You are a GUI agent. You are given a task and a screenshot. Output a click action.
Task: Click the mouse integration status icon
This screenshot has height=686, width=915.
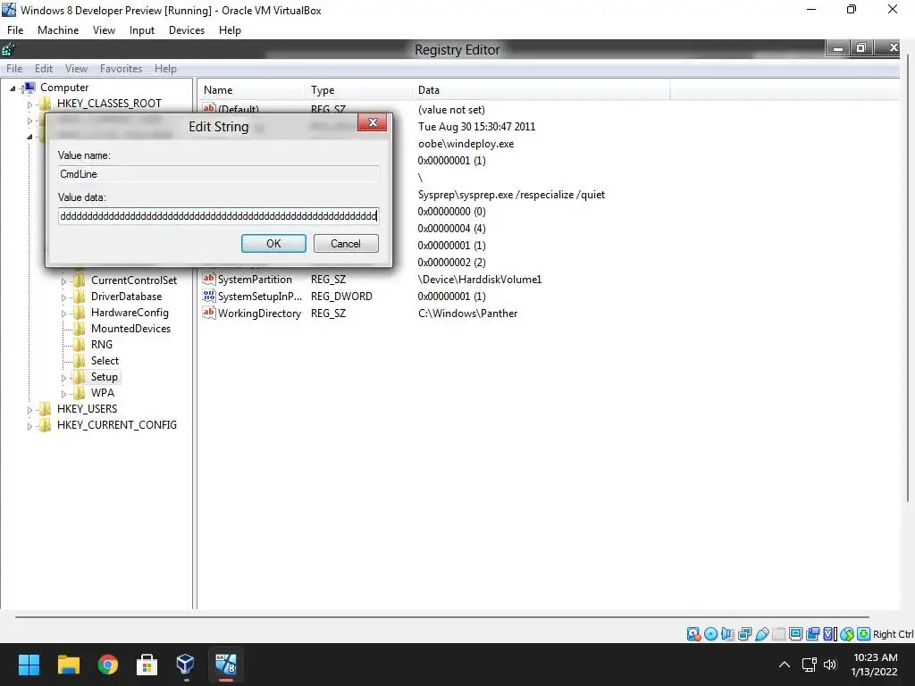click(x=847, y=634)
